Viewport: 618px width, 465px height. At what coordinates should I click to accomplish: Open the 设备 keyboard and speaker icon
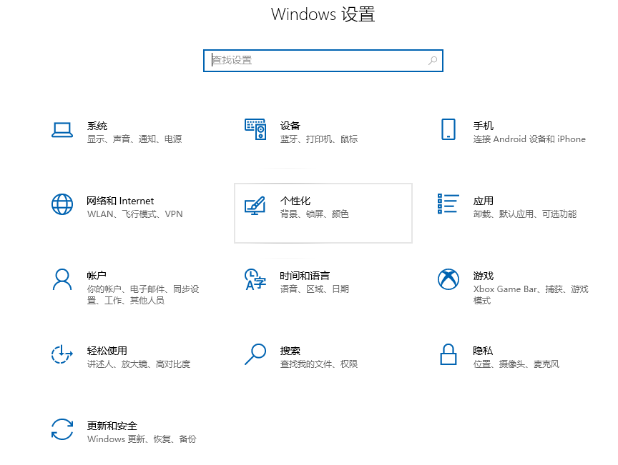(x=255, y=129)
